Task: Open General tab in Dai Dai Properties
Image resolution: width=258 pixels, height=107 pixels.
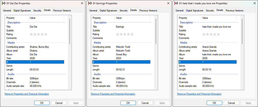Action: 7,11
